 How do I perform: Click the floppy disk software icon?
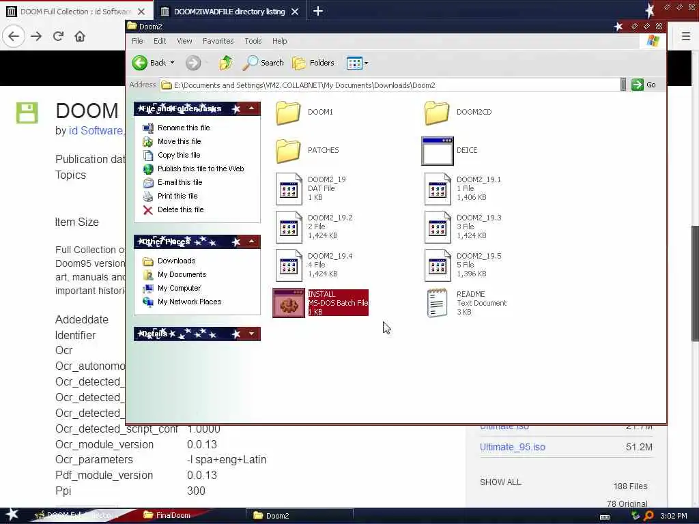tap(27, 113)
